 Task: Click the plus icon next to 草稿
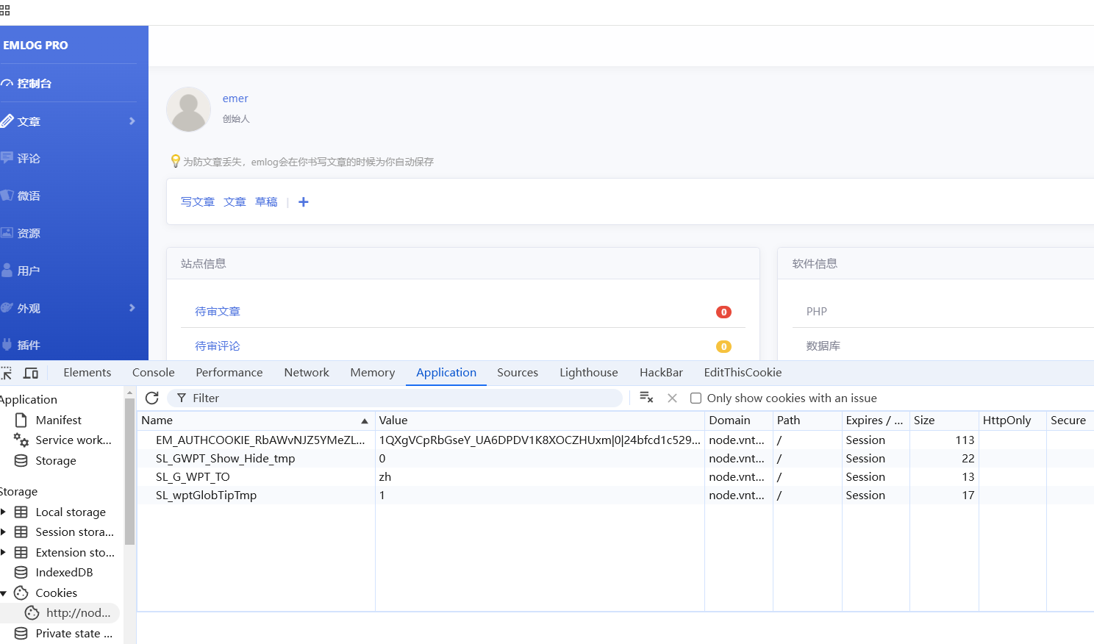pos(303,202)
